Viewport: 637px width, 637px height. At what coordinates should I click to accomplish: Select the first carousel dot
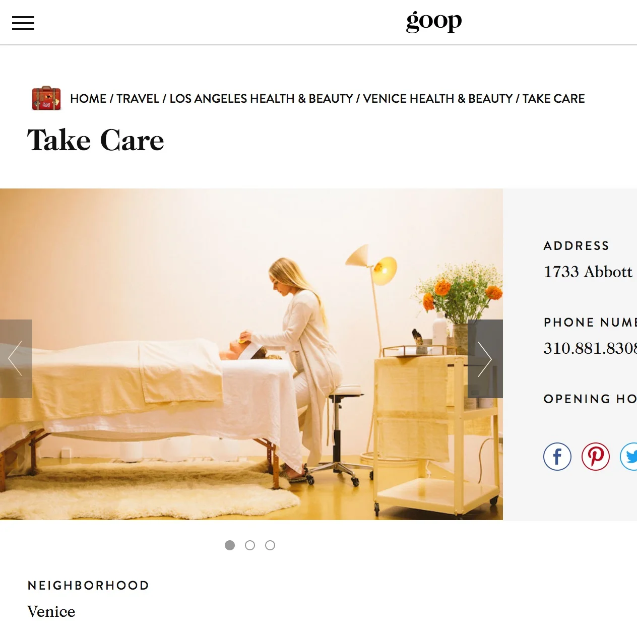pyautogui.click(x=230, y=545)
